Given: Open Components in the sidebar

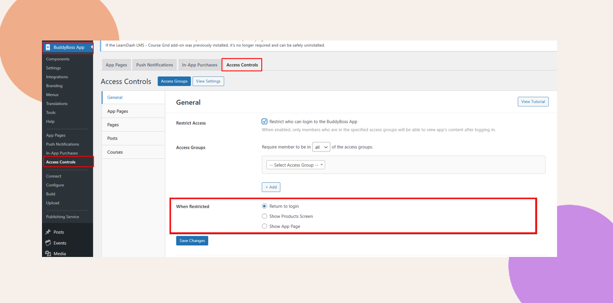Looking at the screenshot, I should 58,59.
